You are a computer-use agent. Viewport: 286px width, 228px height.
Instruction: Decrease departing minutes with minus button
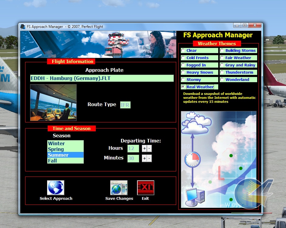[x=149, y=158]
